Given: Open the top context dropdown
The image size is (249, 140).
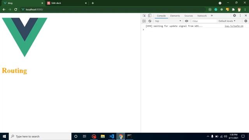Looking at the screenshot, I should coord(168,21).
